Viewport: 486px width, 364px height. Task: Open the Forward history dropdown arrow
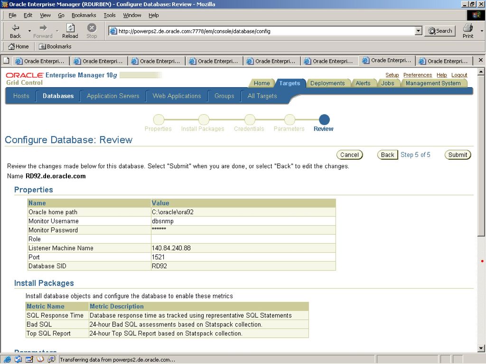point(57,31)
